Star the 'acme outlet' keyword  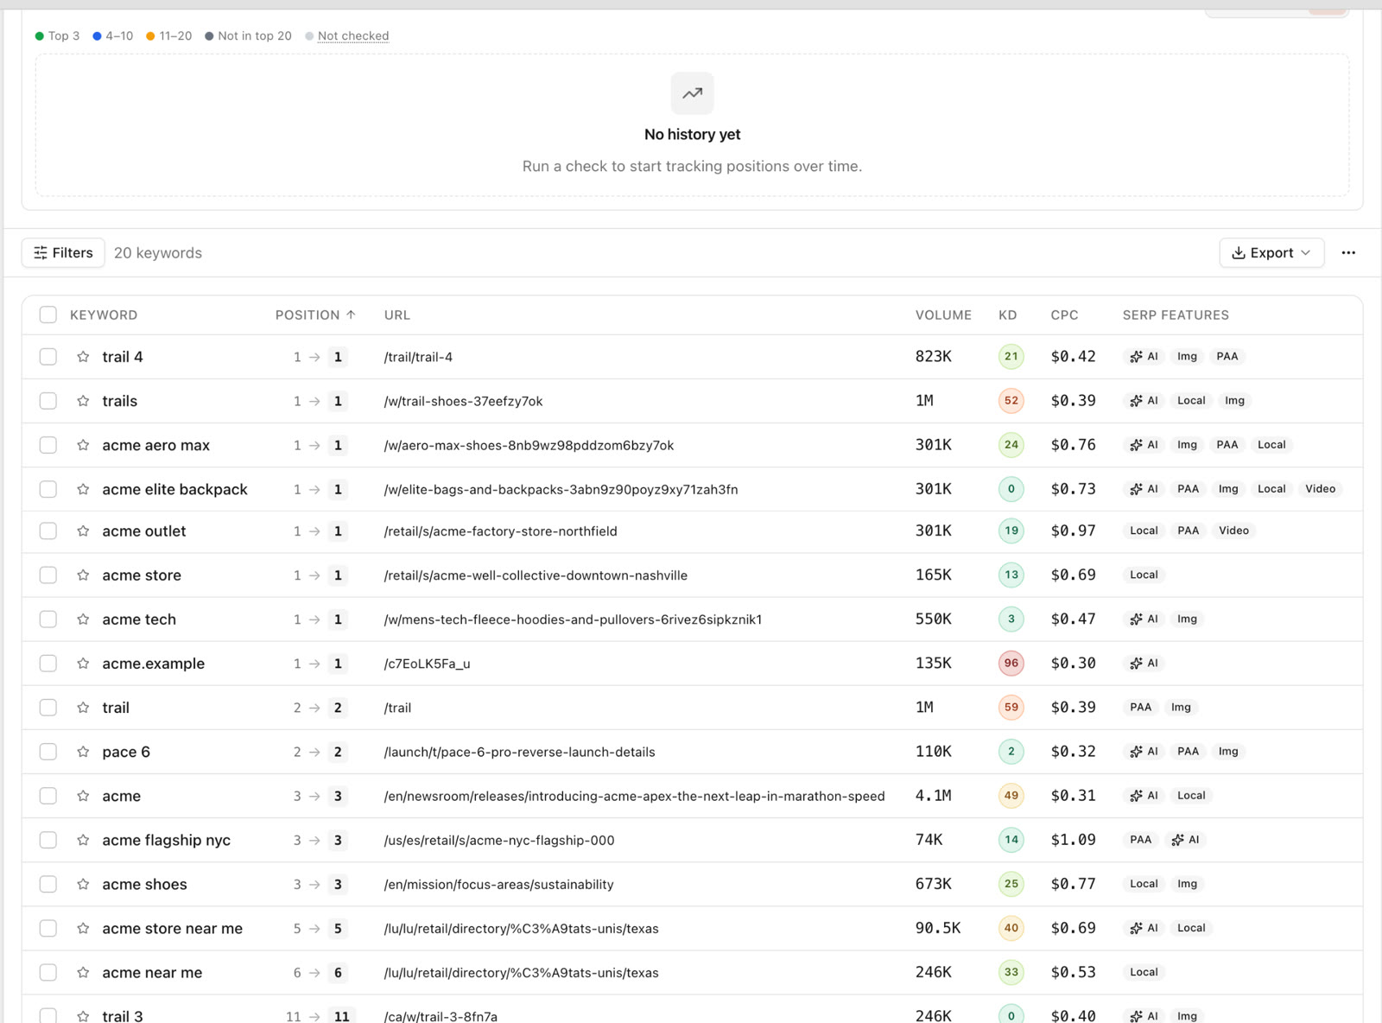point(83,531)
